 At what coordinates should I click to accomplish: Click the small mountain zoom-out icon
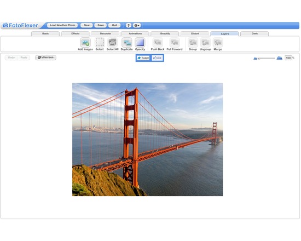pyautogui.click(x=255, y=58)
